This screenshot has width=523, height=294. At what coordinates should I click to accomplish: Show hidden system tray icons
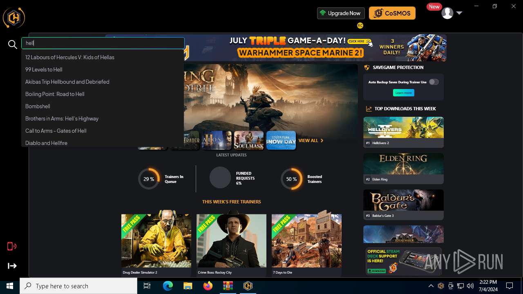431,286
